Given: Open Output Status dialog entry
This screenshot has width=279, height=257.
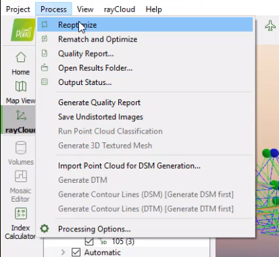Looking at the screenshot, I should [x=145, y=82].
